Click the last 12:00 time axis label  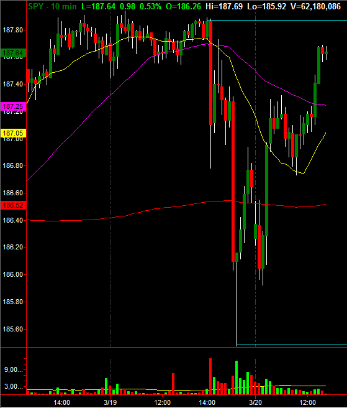click(x=307, y=402)
